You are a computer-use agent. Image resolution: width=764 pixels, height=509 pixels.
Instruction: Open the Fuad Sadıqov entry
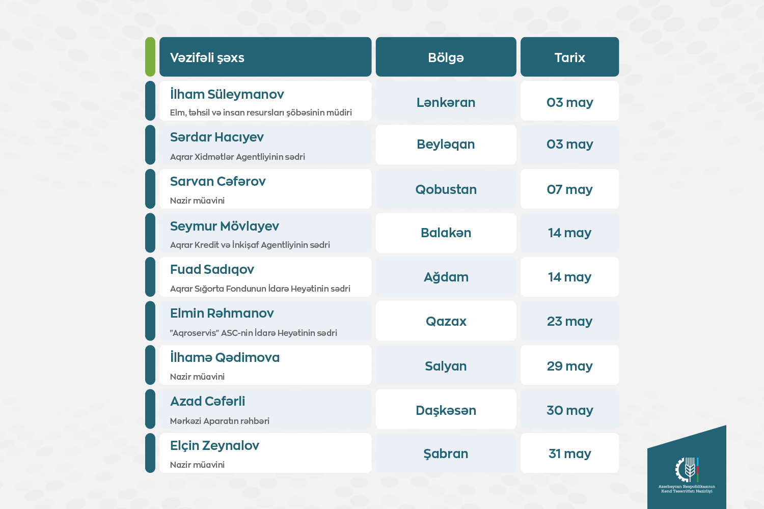click(265, 277)
